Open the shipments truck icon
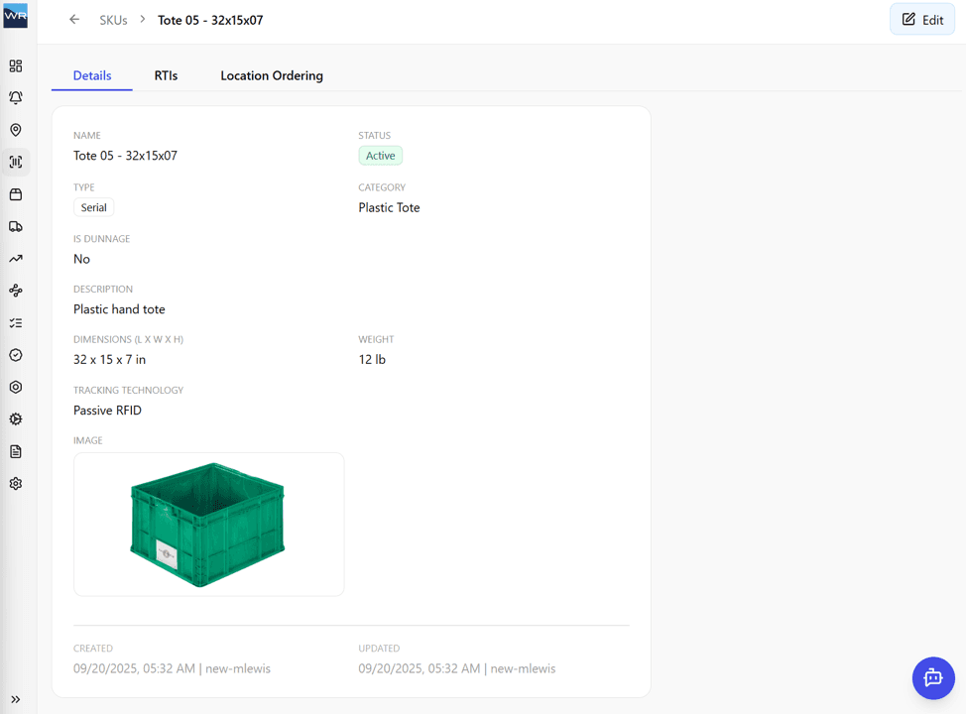This screenshot has height=714, width=966. 15,226
